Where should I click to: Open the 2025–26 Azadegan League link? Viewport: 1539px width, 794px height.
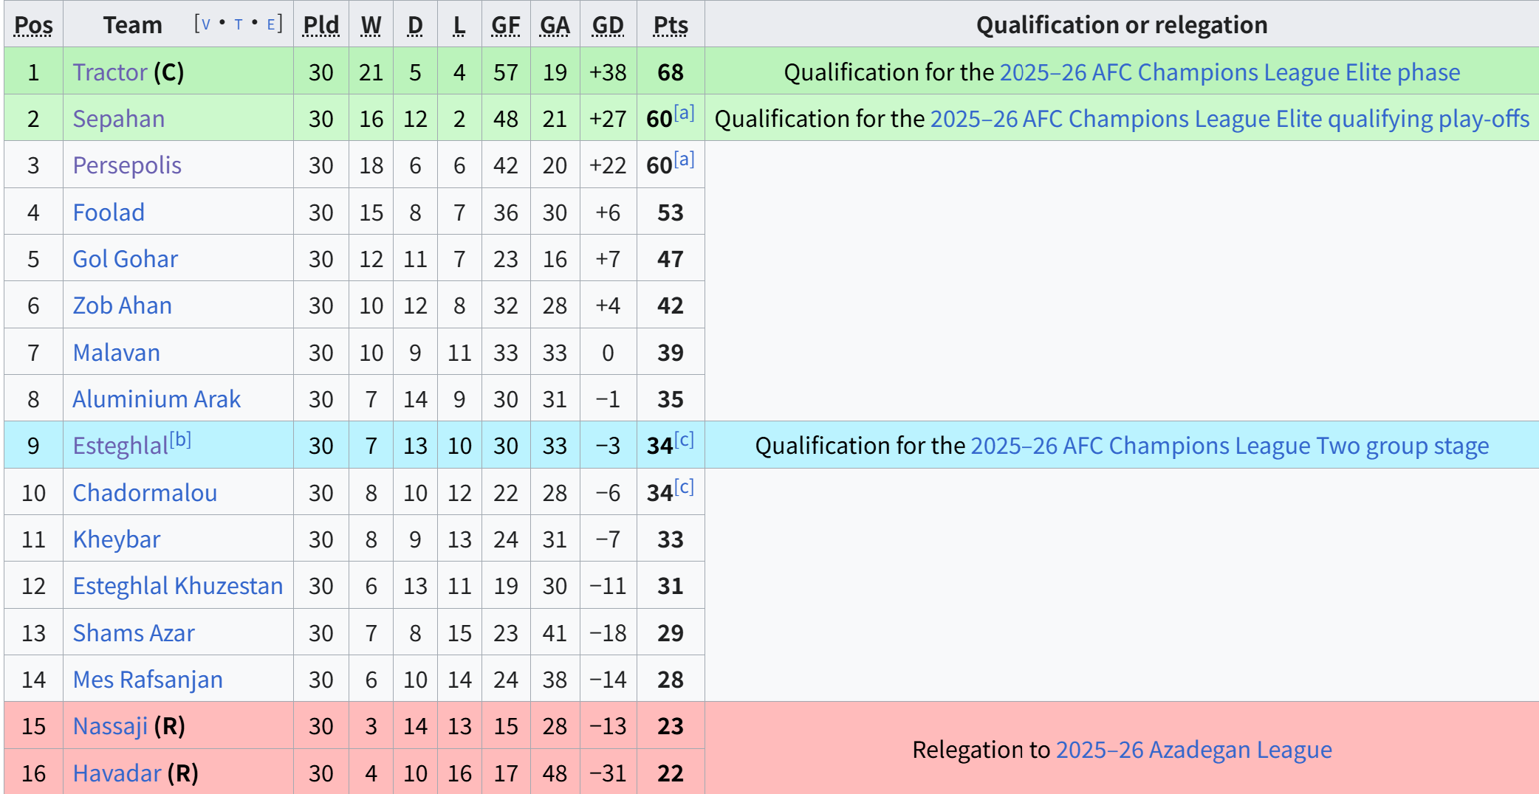tap(1194, 750)
